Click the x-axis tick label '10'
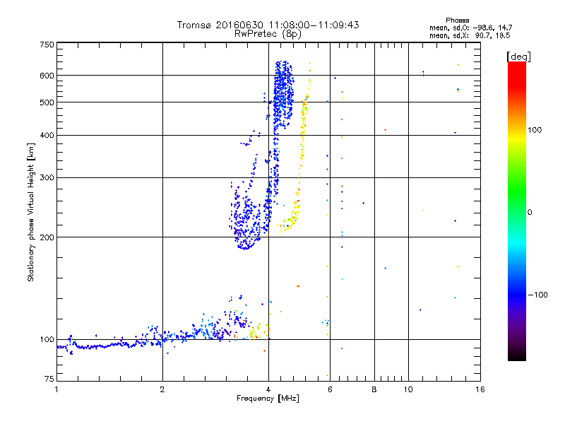Viewport: 565px width, 424px height. pos(408,389)
